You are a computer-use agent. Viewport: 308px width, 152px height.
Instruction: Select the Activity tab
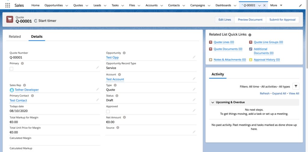point(218,74)
